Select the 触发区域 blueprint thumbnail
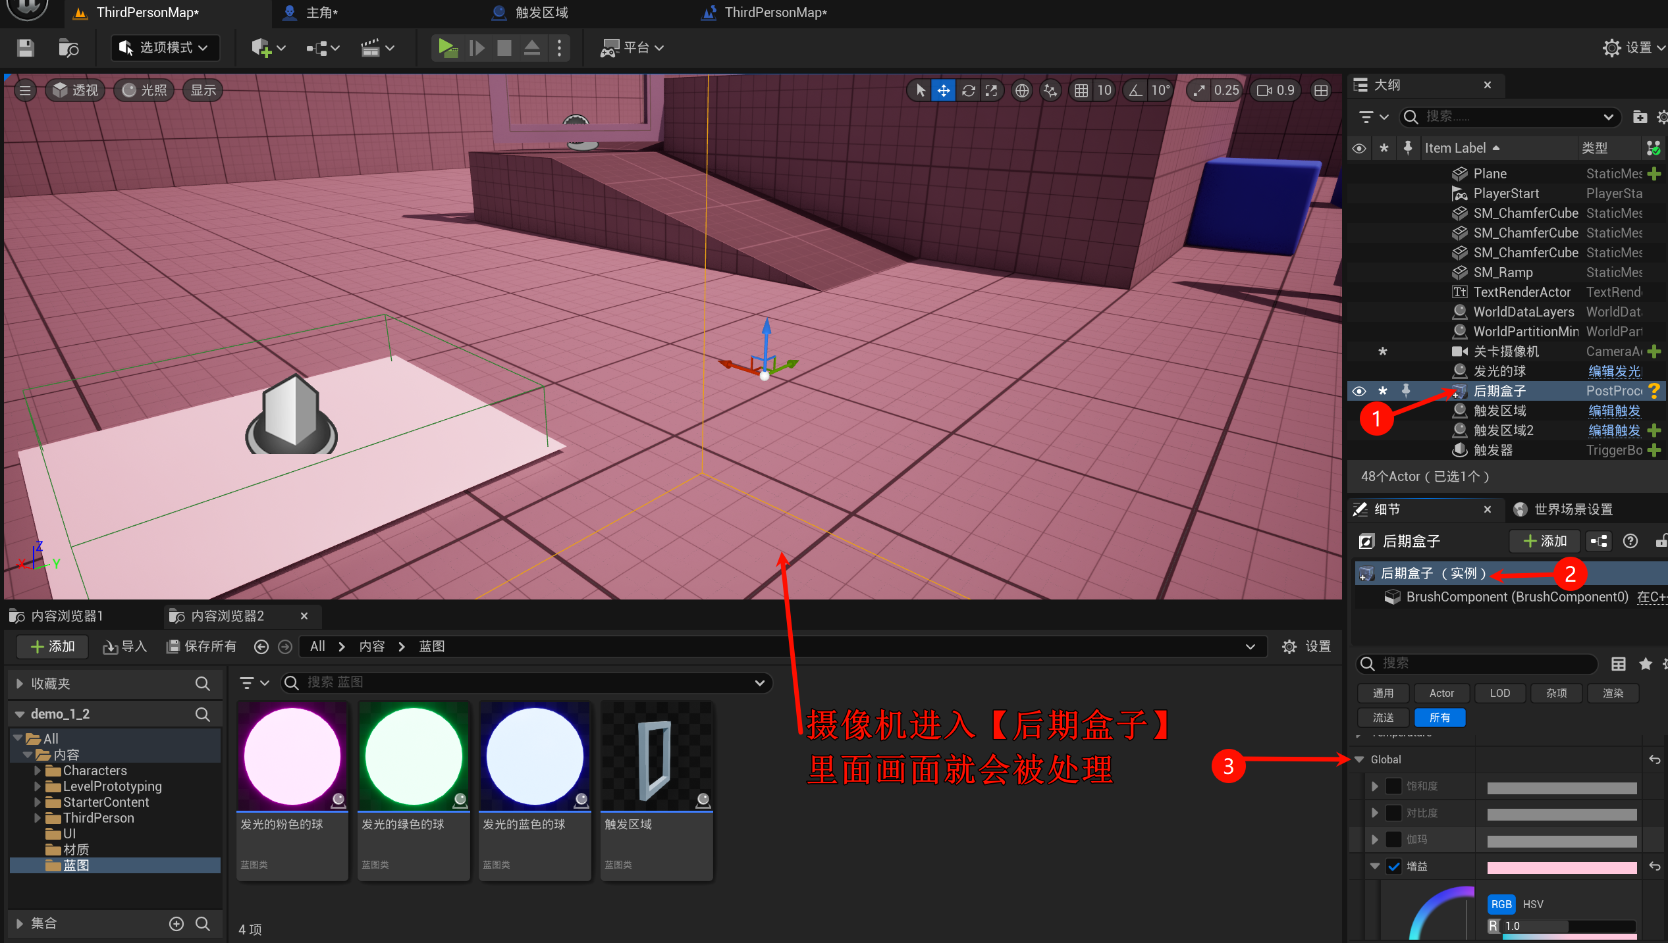Viewport: 1668px width, 943px height. [x=656, y=758]
